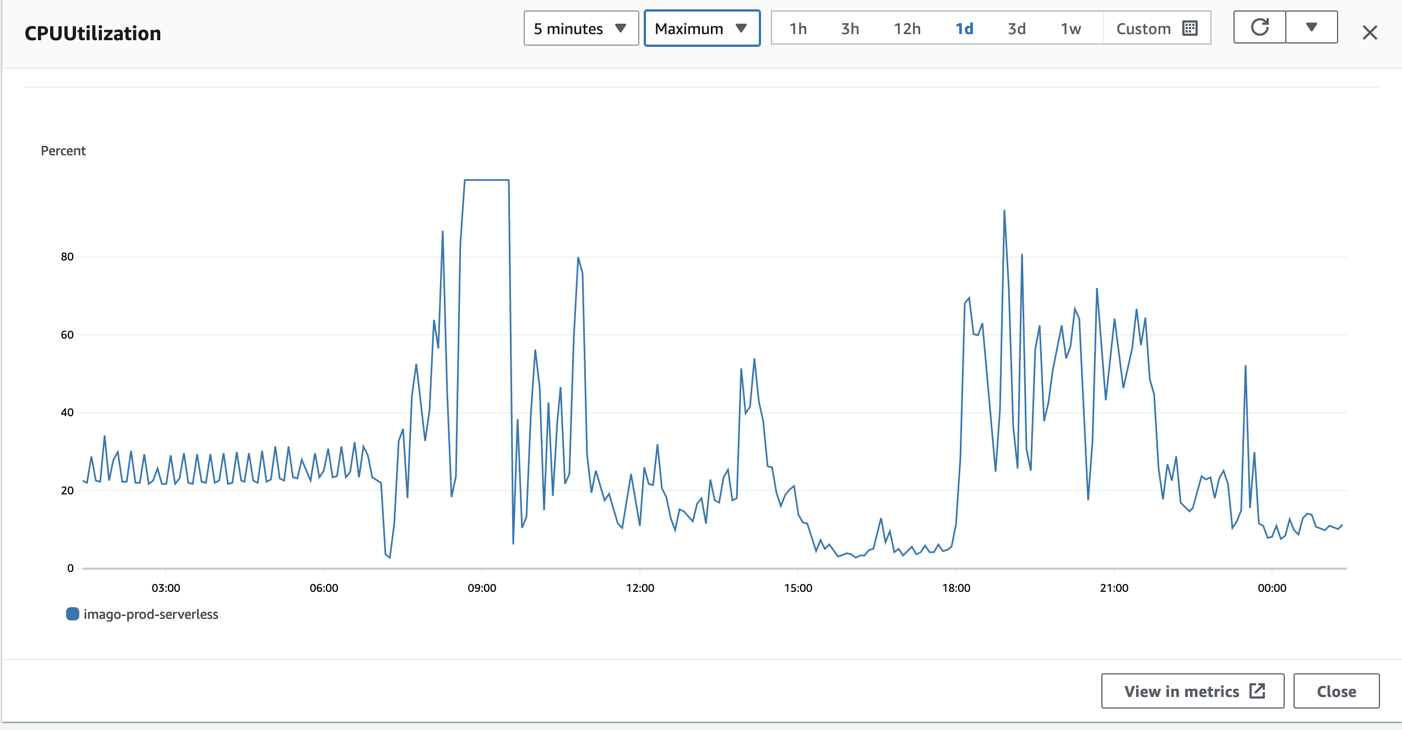Choose the 1w time range
This screenshot has height=730, width=1402.
pos(1070,29)
